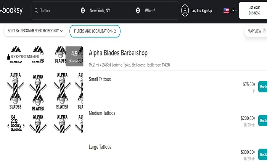Open Alpha Blades Barbershop title
The image size is (267, 165).
(x=118, y=53)
